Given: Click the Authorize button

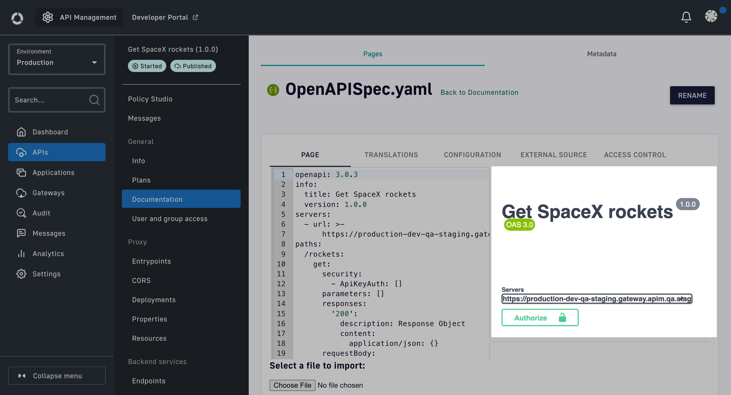Looking at the screenshot, I should coord(540,318).
